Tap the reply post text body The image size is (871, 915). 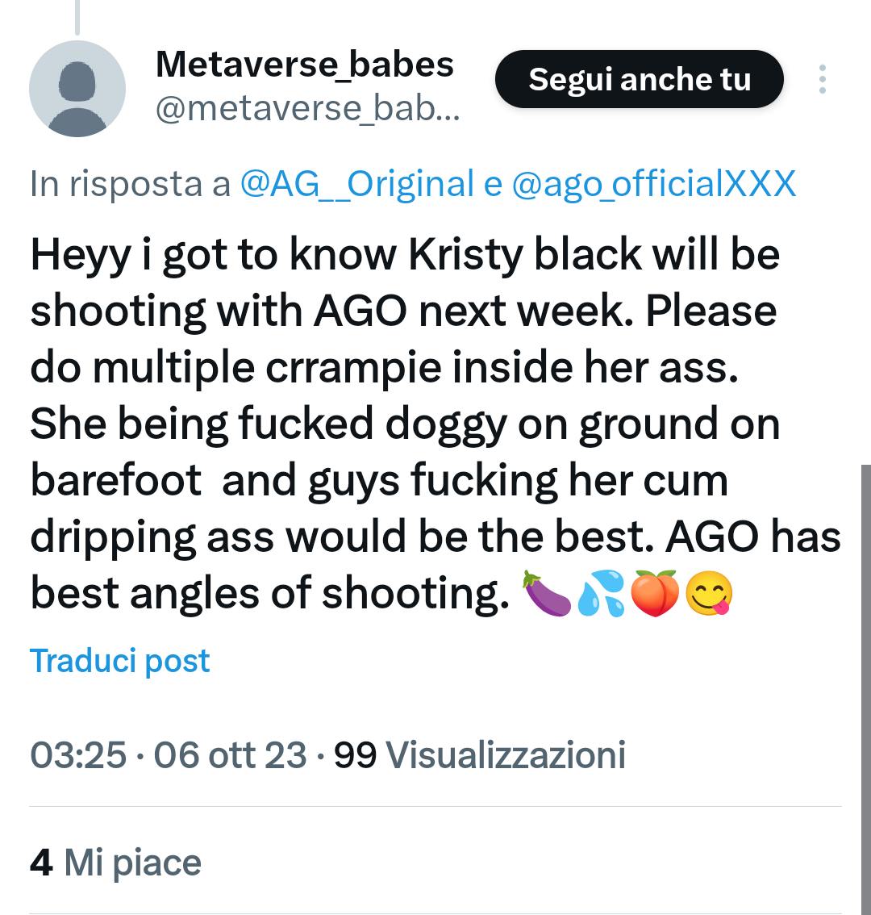(403, 424)
